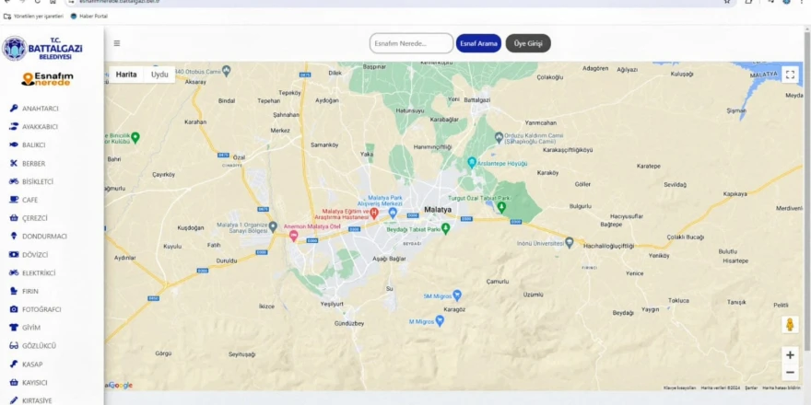The image size is (811, 405).
Task: Click the DÖVİZCİ money icon
Action: [x=14, y=255]
